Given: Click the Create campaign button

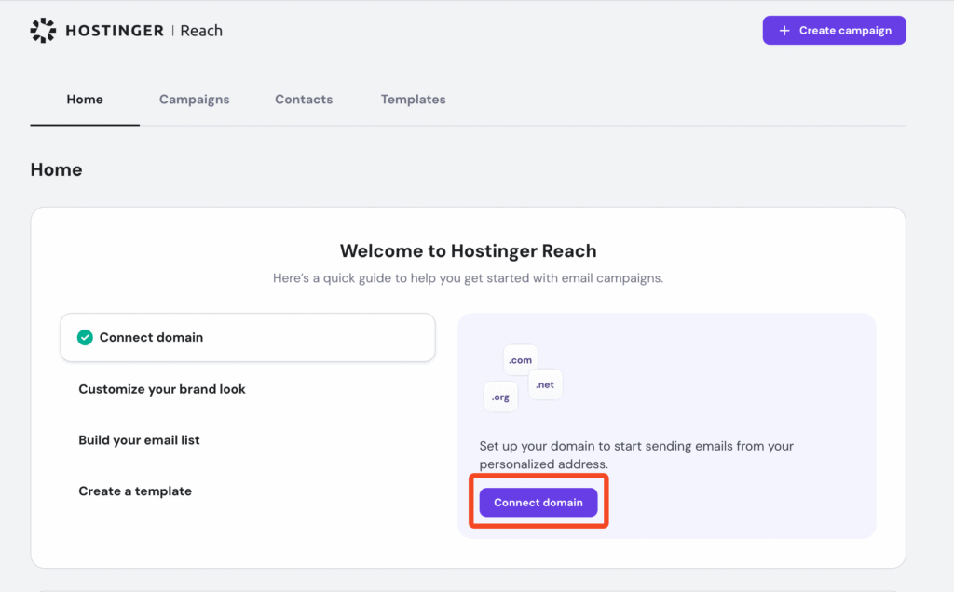Looking at the screenshot, I should coord(834,30).
